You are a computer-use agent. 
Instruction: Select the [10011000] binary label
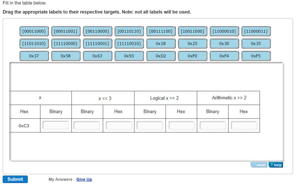click(x=192, y=31)
